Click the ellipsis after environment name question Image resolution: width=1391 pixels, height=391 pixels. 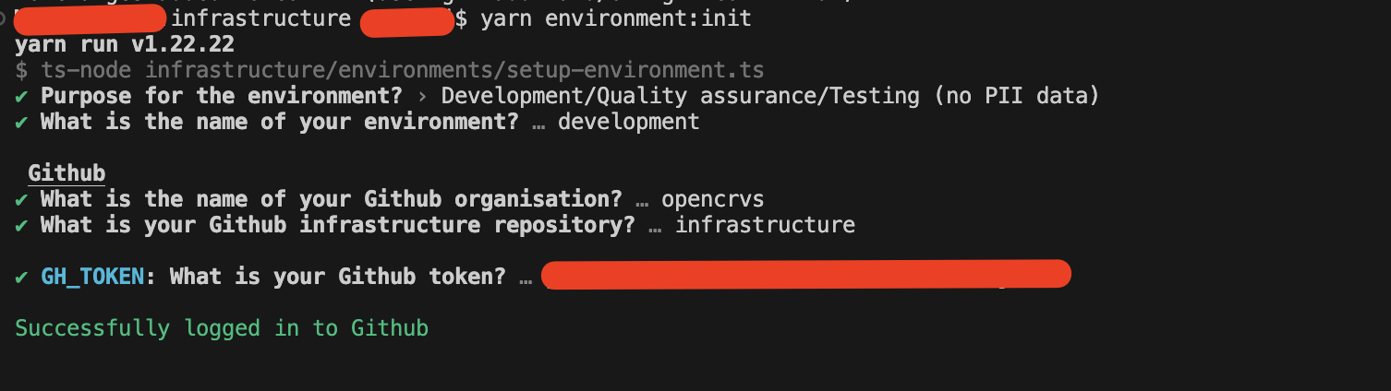(x=538, y=123)
